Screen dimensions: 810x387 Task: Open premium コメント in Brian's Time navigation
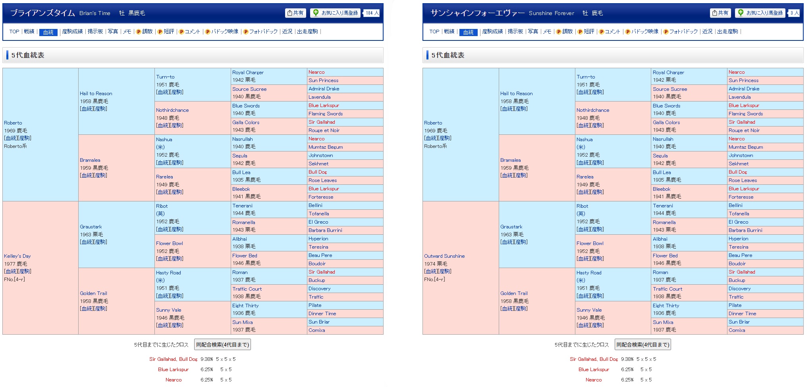pos(189,32)
